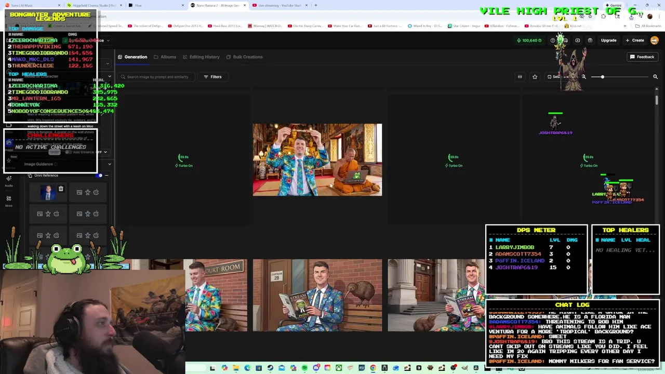Show favorites using the star filter icon

(535, 77)
